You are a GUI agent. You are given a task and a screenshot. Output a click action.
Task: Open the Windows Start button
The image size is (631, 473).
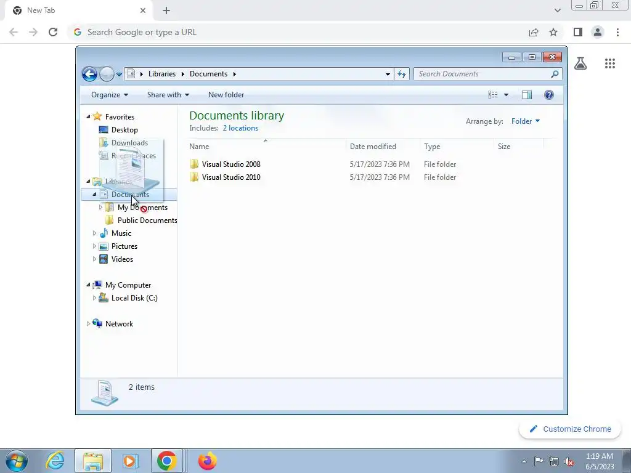click(17, 461)
